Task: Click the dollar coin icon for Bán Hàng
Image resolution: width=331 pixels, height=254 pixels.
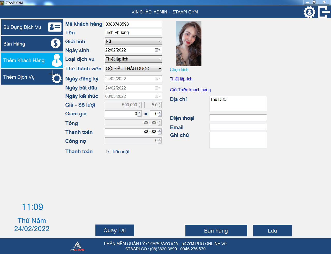Action: pyautogui.click(x=55, y=43)
